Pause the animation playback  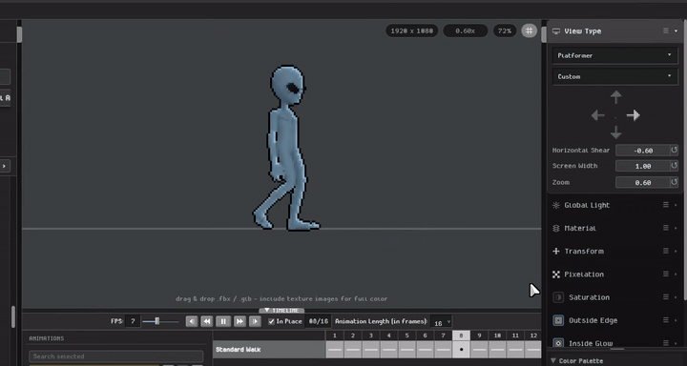pos(223,321)
